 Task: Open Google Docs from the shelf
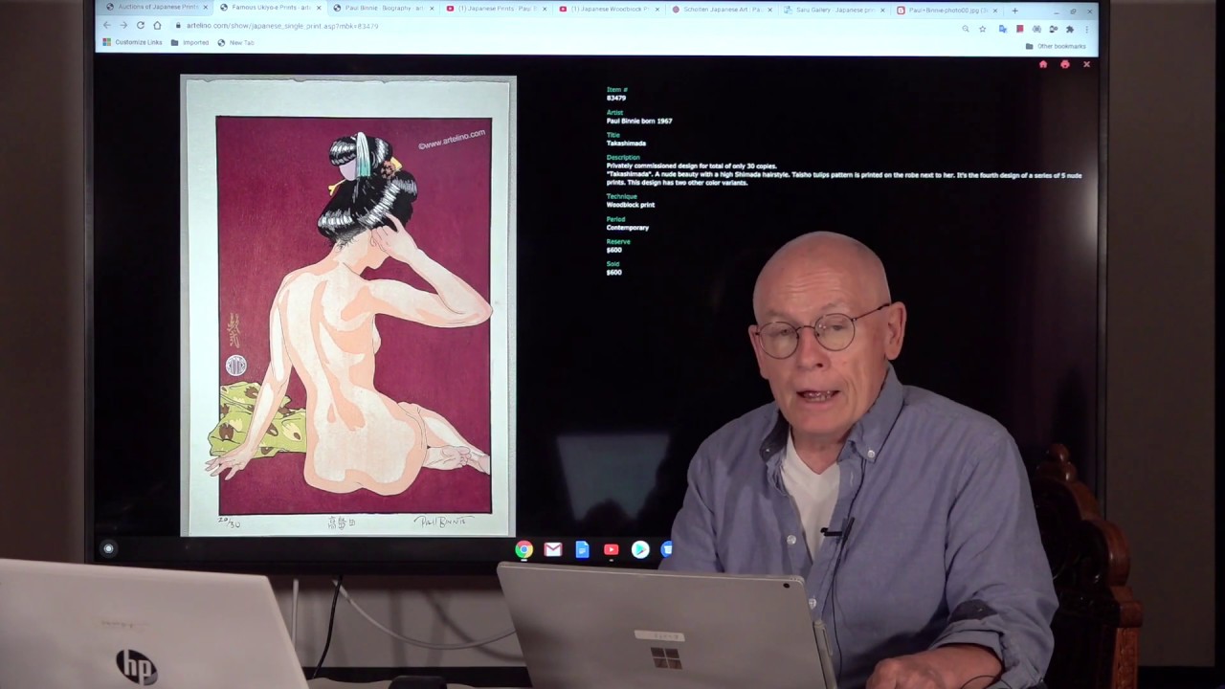582,549
